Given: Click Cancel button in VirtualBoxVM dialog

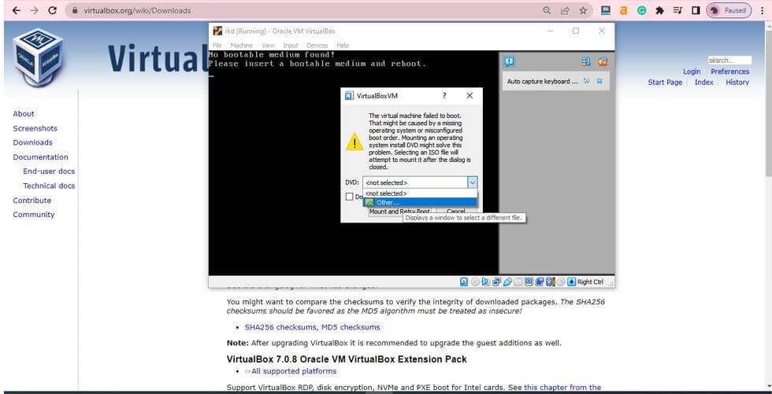Looking at the screenshot, I should point(455,212).
